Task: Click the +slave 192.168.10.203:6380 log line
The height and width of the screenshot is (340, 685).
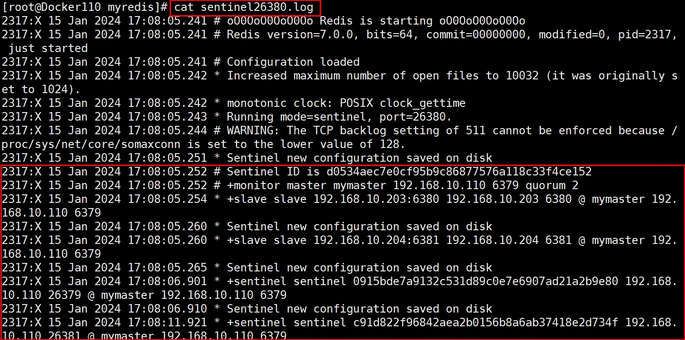Action: point(339,199)
